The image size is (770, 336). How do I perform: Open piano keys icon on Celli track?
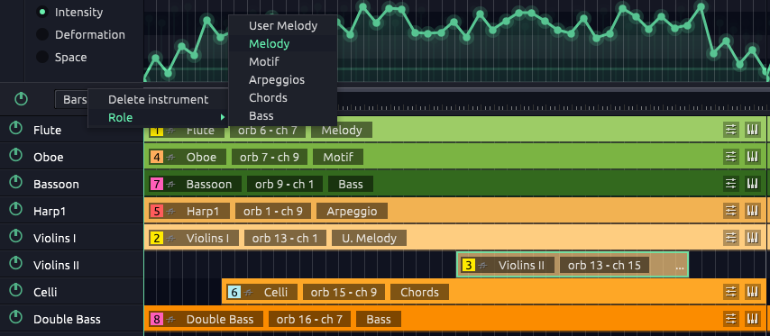[752, 292]
